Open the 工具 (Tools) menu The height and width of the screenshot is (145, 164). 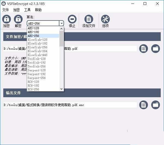point(27,10)
